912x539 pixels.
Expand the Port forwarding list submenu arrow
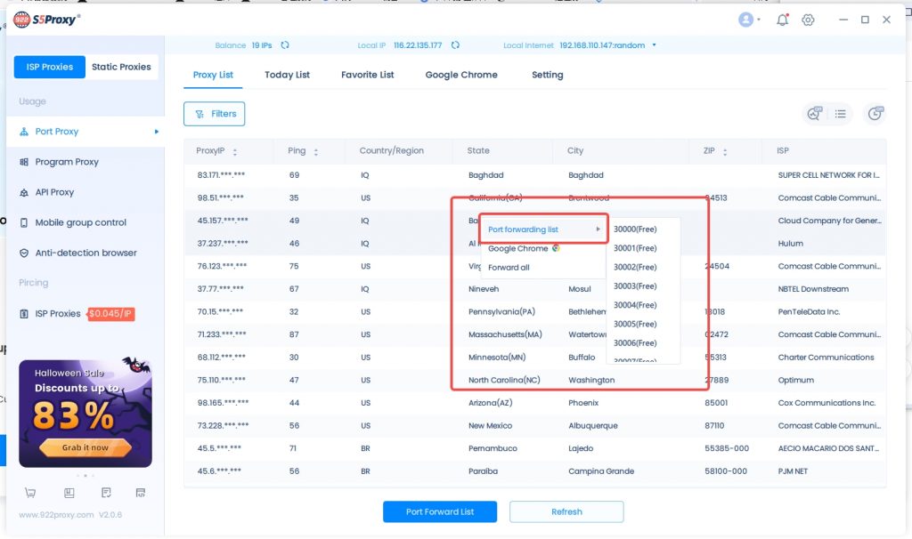[598, 229]
